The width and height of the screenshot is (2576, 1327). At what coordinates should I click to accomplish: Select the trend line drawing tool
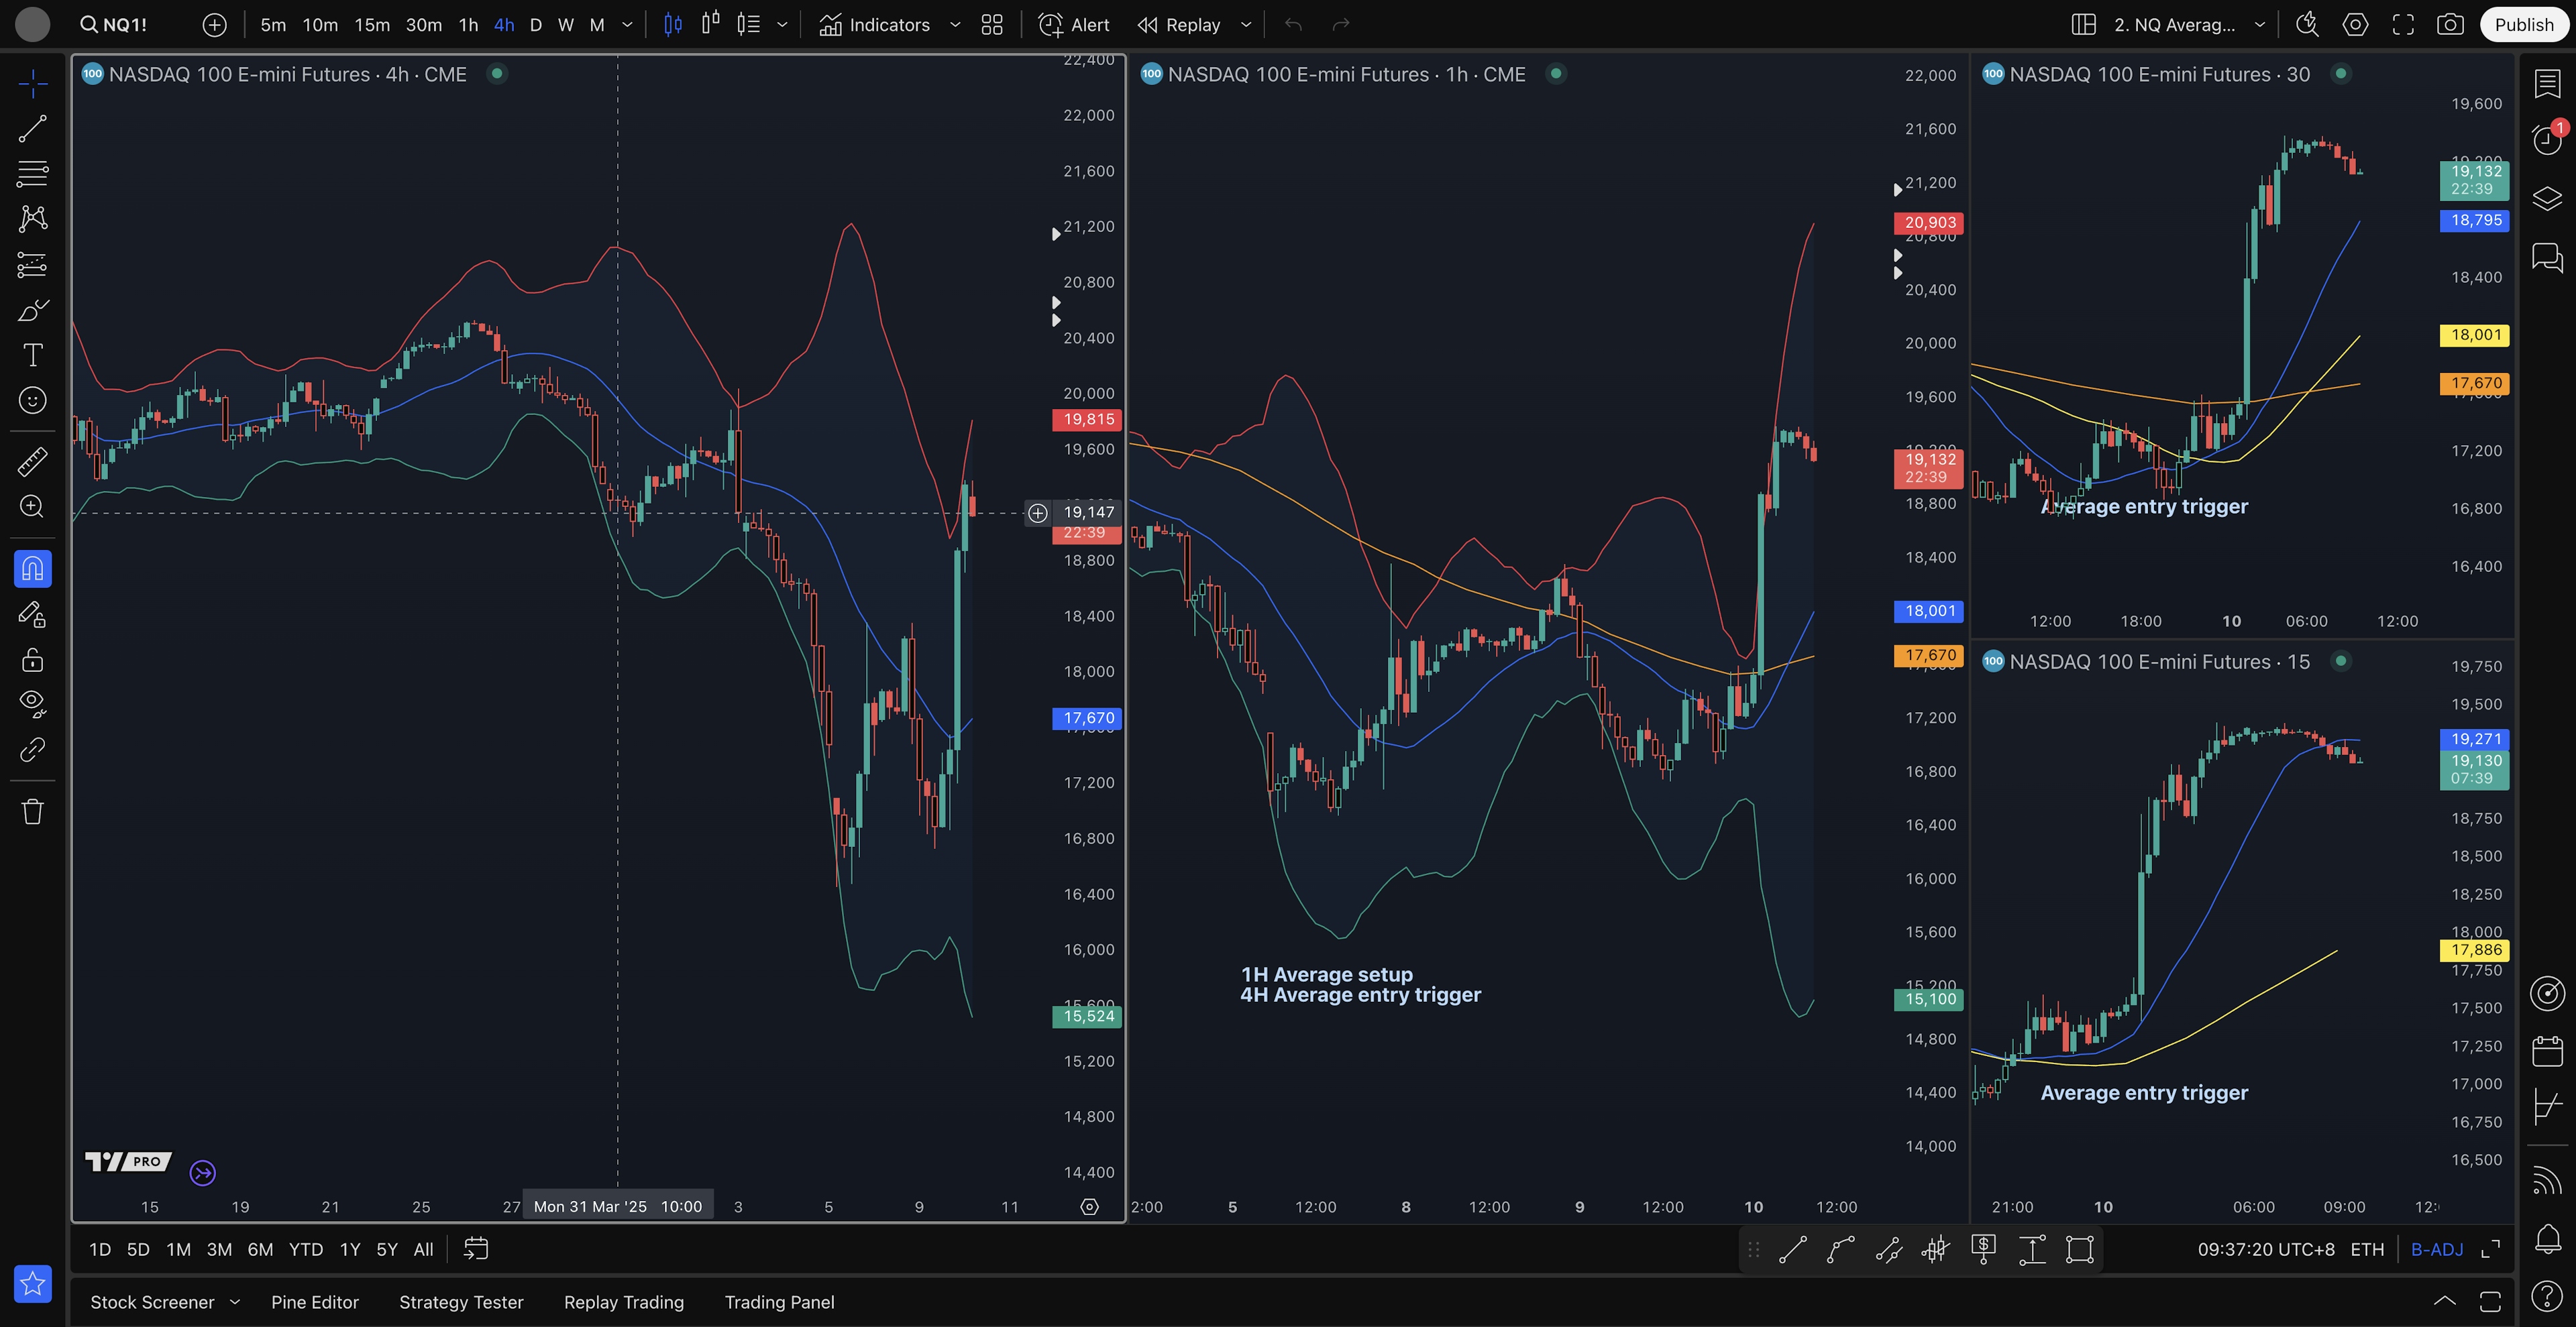click(32, 128)
